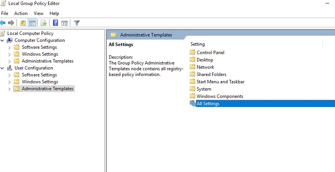This screenshot has width=335, height=172.
Task: Expand Administrative Templates under User Configuration
Action: click(x=9, y=89)
